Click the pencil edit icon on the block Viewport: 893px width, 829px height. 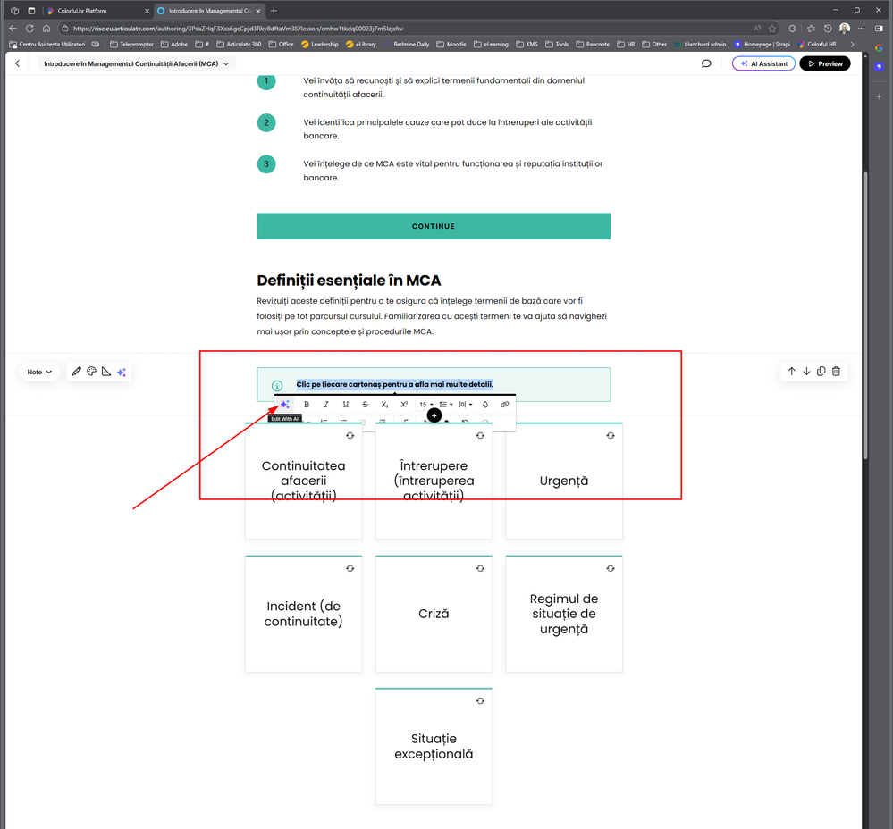[x=77, y=372]
